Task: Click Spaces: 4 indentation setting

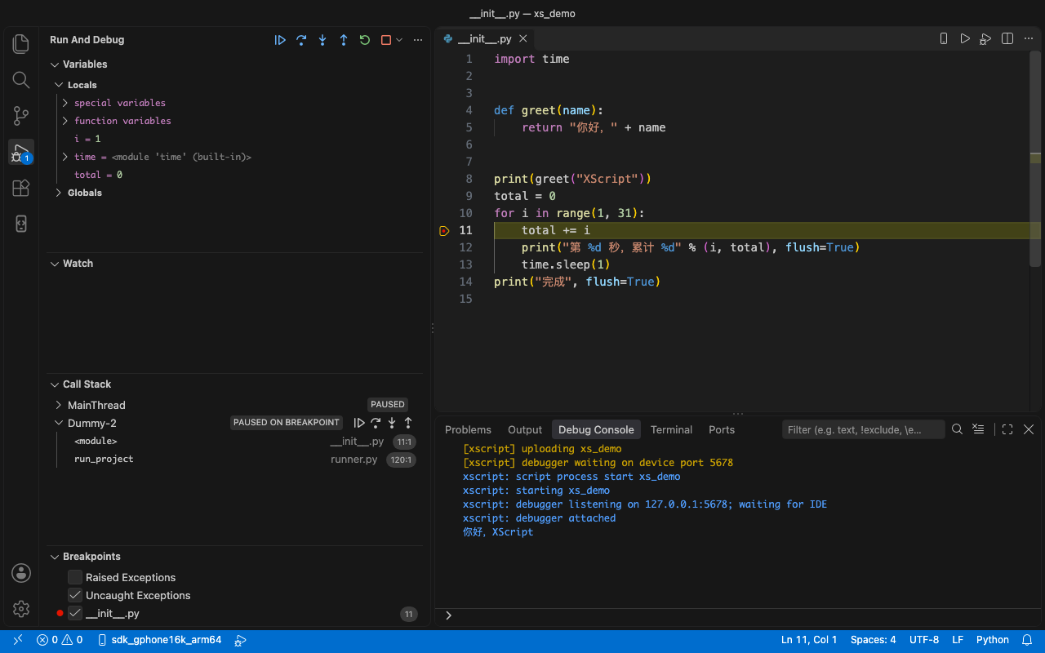Action: (874, 640)
